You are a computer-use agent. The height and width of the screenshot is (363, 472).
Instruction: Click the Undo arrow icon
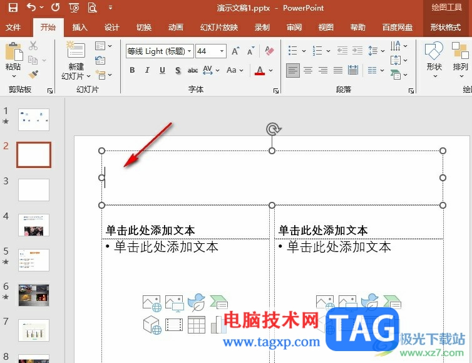click(x=31, y=7)
